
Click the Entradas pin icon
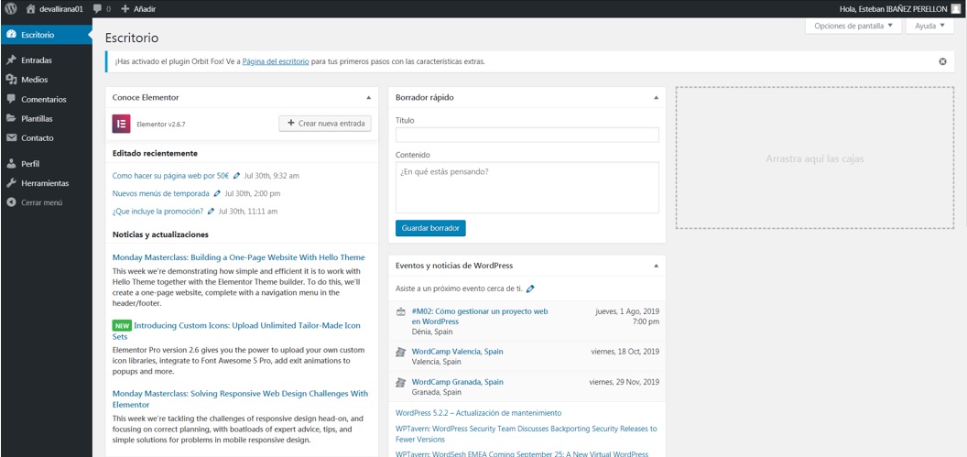[11, 60]
